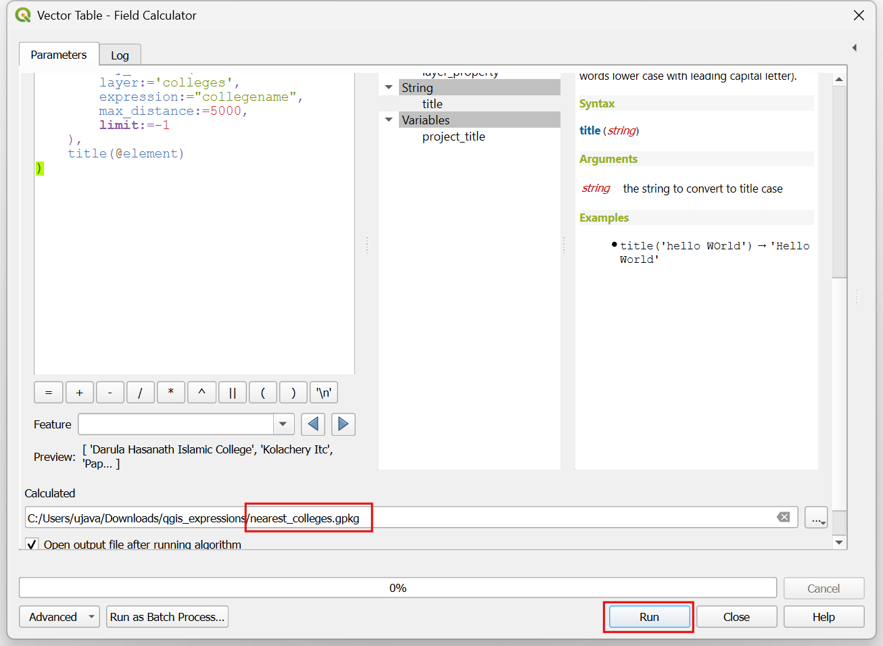Click the 0% progress bar
The height and width of the screenshot is (646, 883).
(x=398, y=588)
